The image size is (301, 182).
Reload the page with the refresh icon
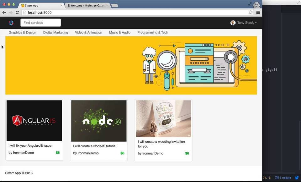tap(17, 13)
